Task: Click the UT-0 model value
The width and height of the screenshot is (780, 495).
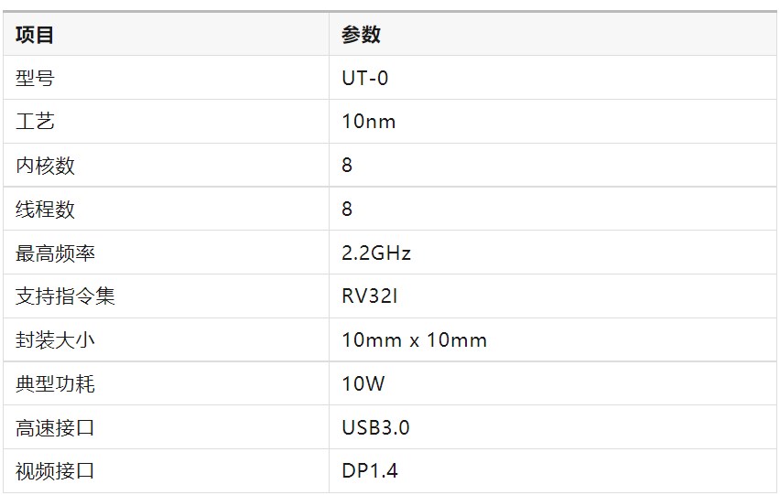Action: (x=365, y=79)
